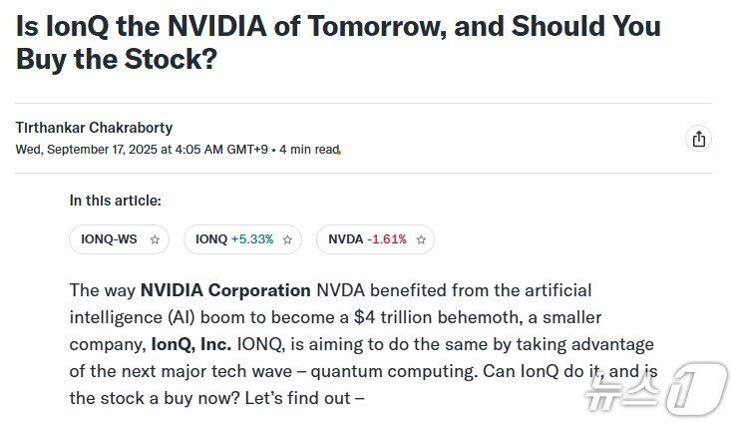Screen dimensions: 738x426
Task: Click the NVDA -1.61% price change
Action: pos(387,239)
